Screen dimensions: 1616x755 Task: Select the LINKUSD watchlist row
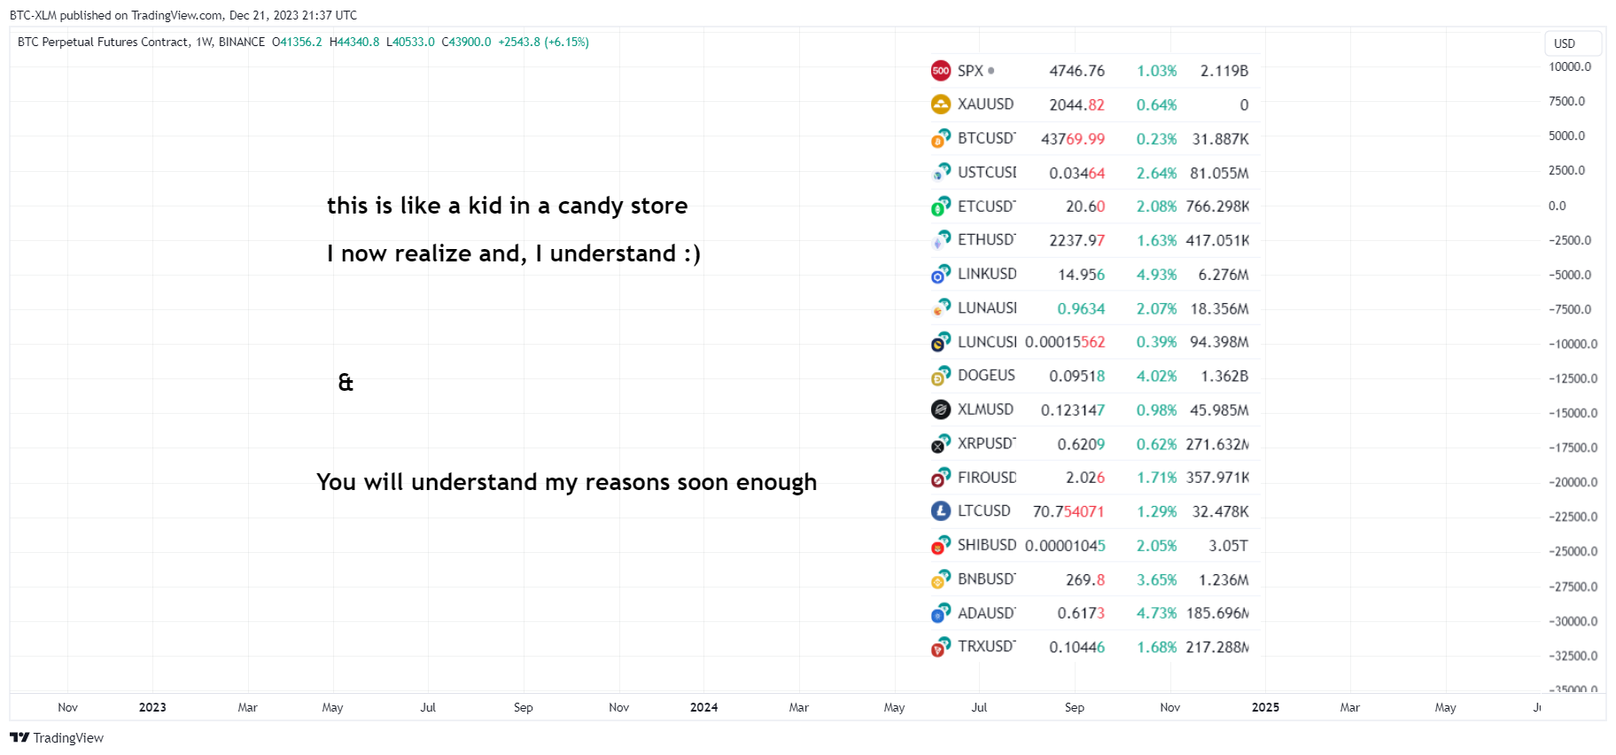tap(1094, 275)
